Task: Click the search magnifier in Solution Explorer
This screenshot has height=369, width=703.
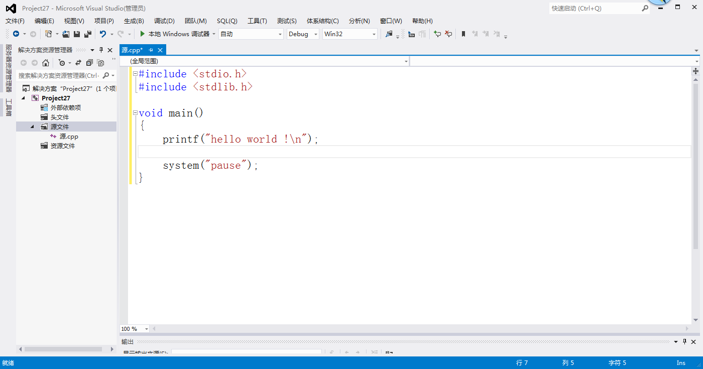Action: click(x=105, y=75)
